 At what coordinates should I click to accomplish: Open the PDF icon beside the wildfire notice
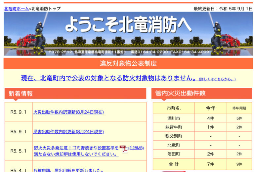[x=123, y=149]
